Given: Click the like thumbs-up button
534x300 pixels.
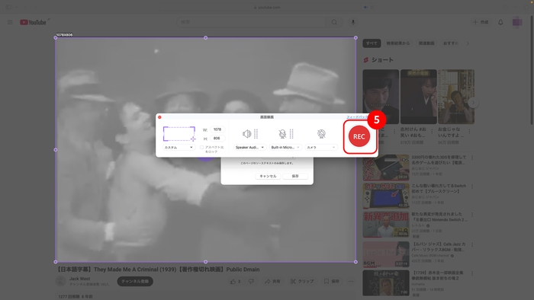Looking at the screenshot, I should [235, 281].
